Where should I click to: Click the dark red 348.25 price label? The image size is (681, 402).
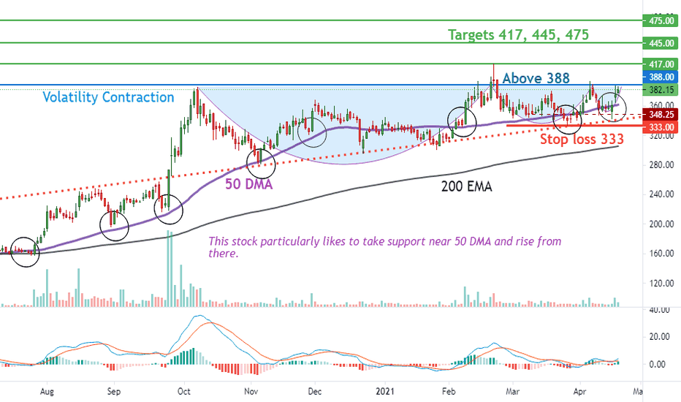click(x=661, y=115)
